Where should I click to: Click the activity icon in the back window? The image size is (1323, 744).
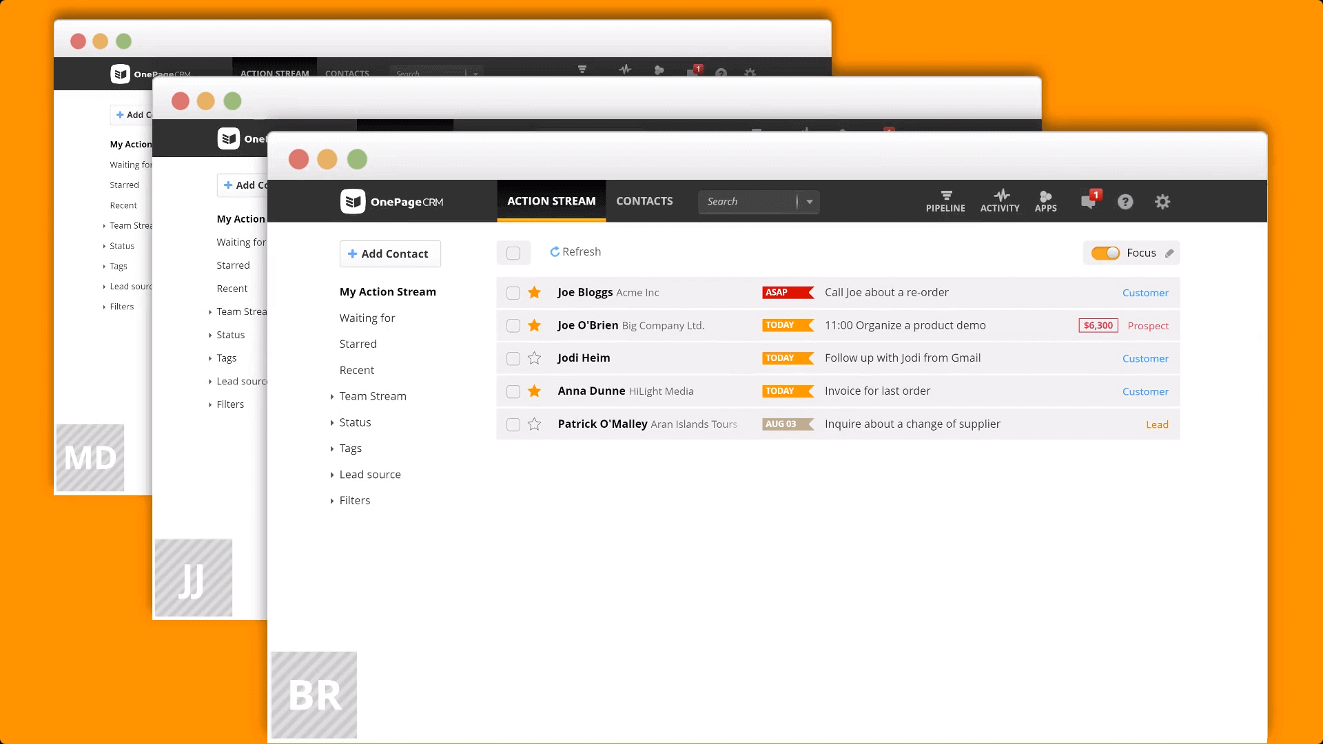[625, 70]
